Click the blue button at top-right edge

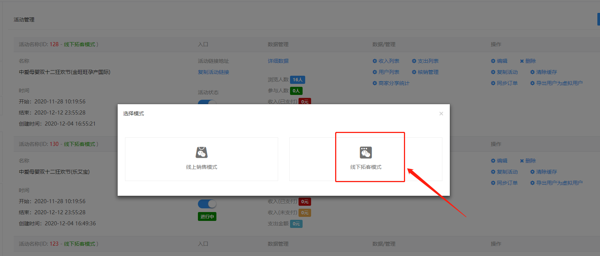click(599, 19)
